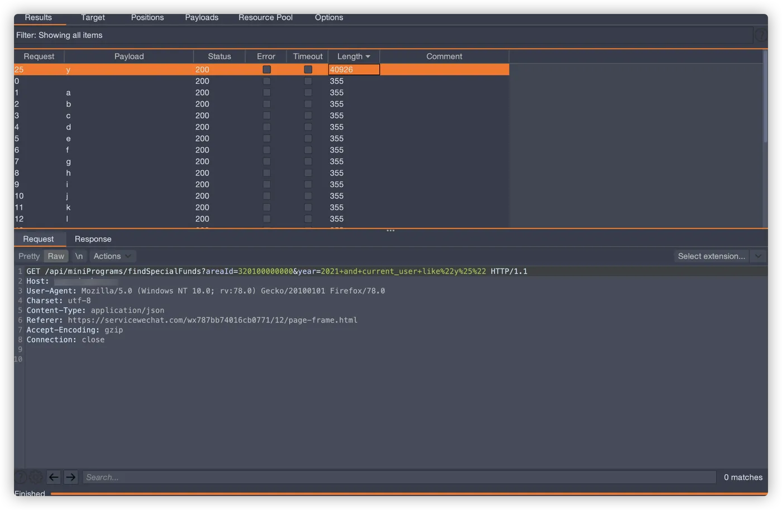
Task: Click the Filter: Showing all items bar
Action: [x=384, y=35]
